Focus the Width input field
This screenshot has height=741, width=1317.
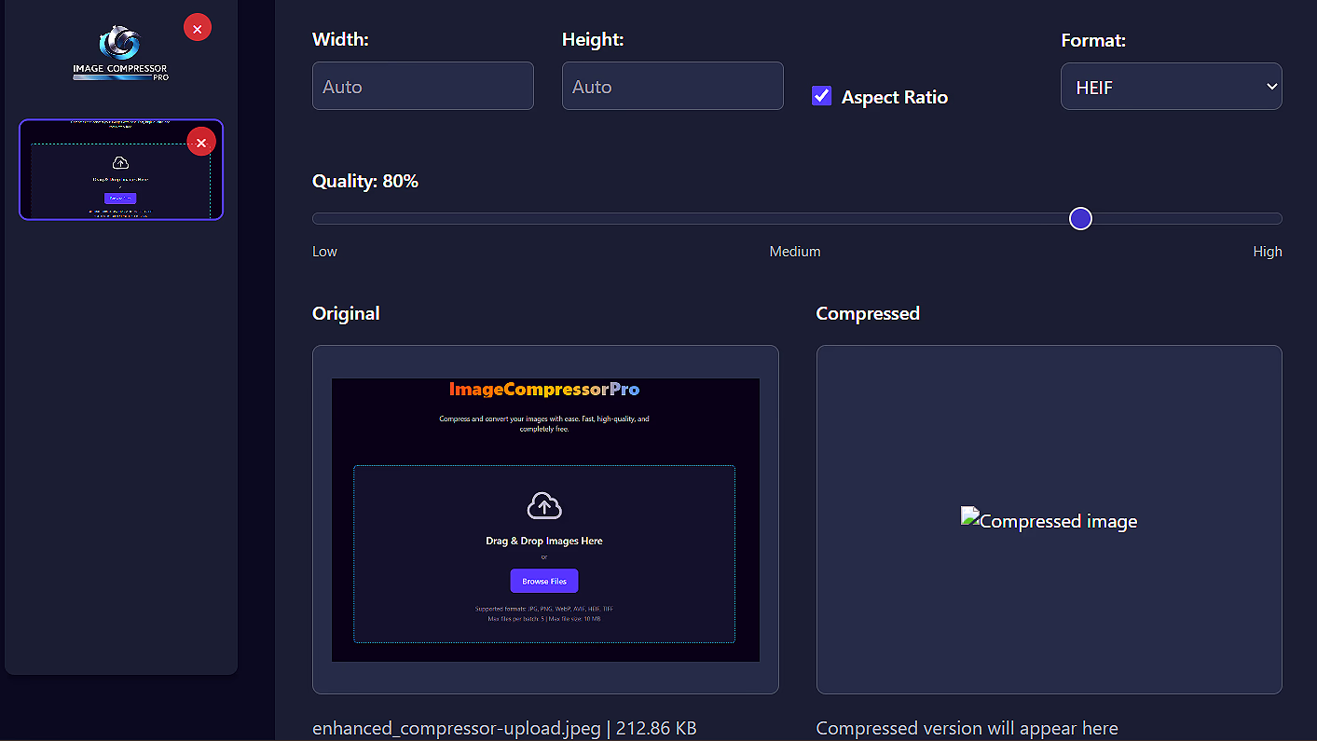tap(422, 87)
